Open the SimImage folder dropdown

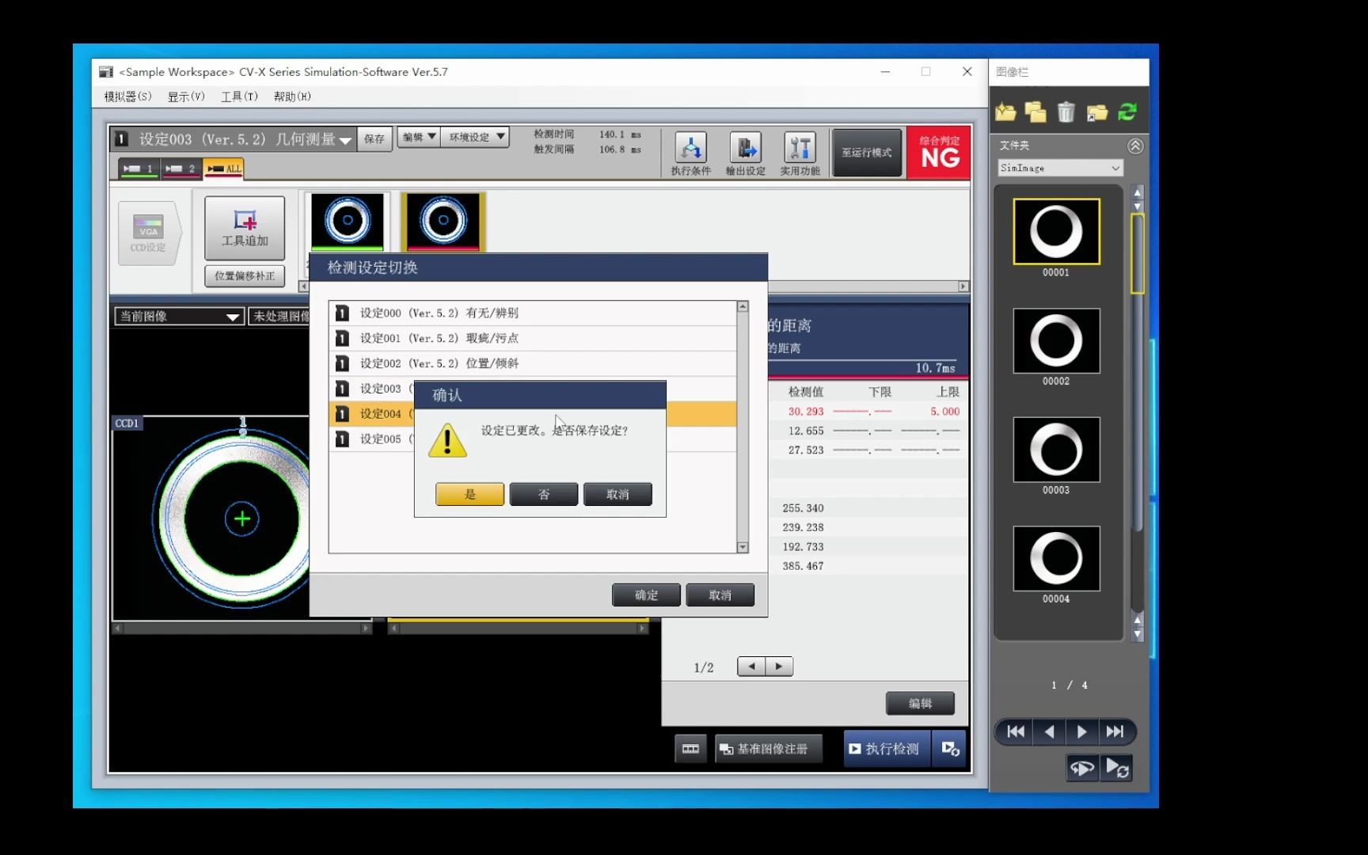1060,168
